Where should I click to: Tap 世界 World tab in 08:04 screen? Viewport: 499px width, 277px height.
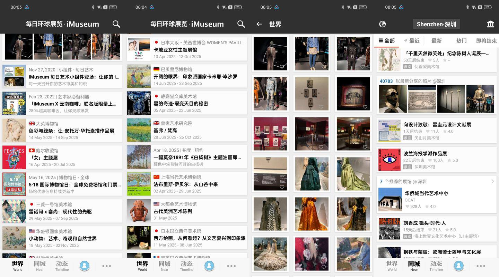coord(142,266)
